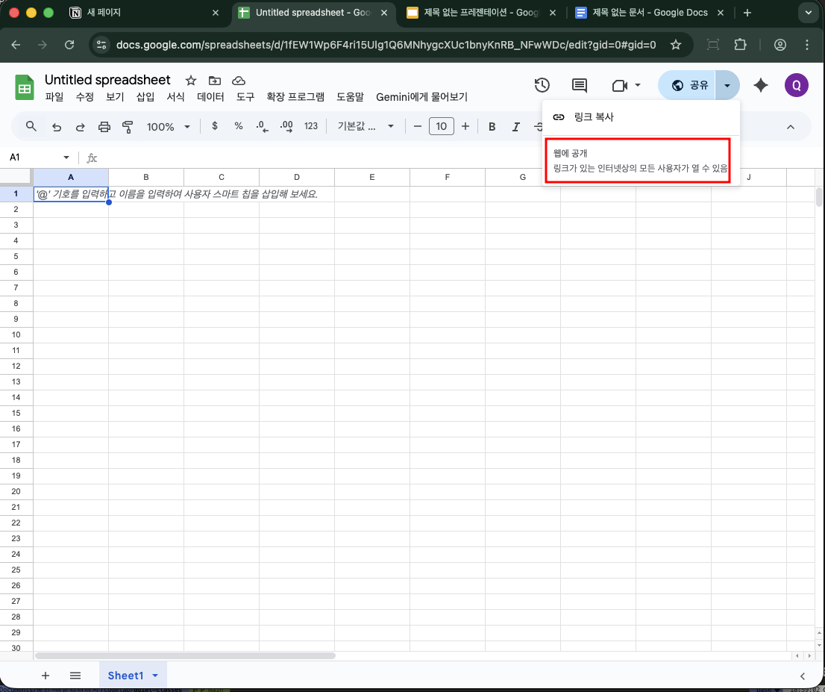The image size is (825, 692).
Task: Click the move to folder icon
Action: [x=215, y=81]
